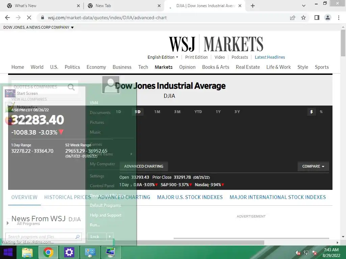Expand Recent Items submenu arrow
Image resolution: width=346 pixels, height=259 pixels.
click(131, 154)
